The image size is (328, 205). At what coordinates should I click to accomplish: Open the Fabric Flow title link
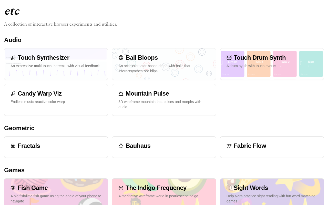pos(250,146)
